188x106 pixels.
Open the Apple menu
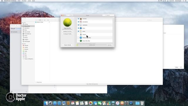click(x=2, y=1)
